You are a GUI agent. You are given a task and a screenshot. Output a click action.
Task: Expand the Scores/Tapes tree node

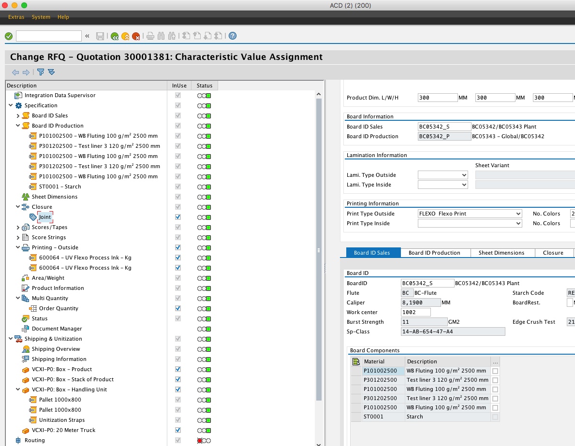click(18, 227)
